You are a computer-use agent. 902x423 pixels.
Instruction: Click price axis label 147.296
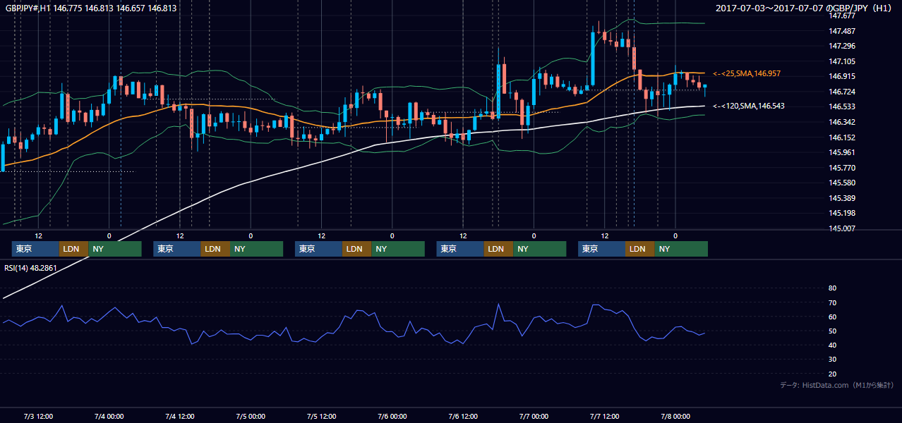coord(843,46)
